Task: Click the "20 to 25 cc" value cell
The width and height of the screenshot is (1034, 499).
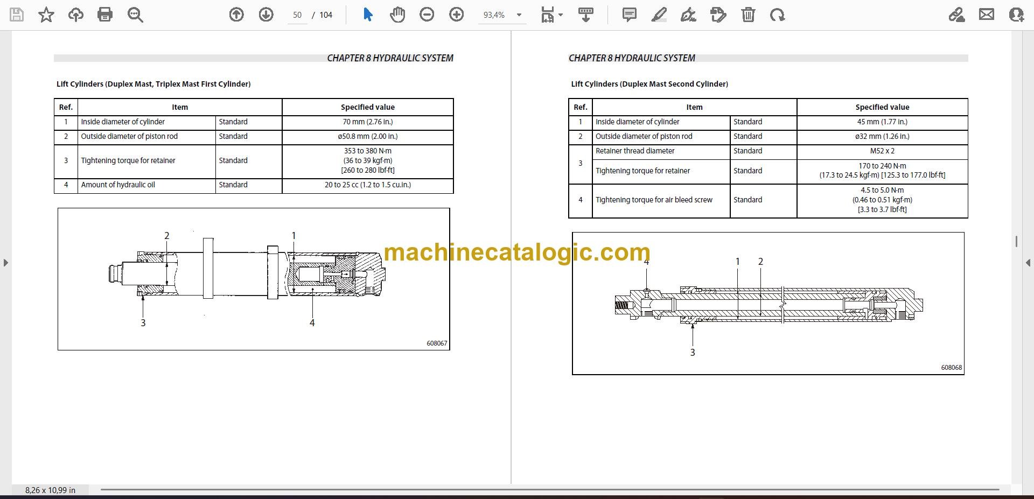Action: (x=368, y=185)
